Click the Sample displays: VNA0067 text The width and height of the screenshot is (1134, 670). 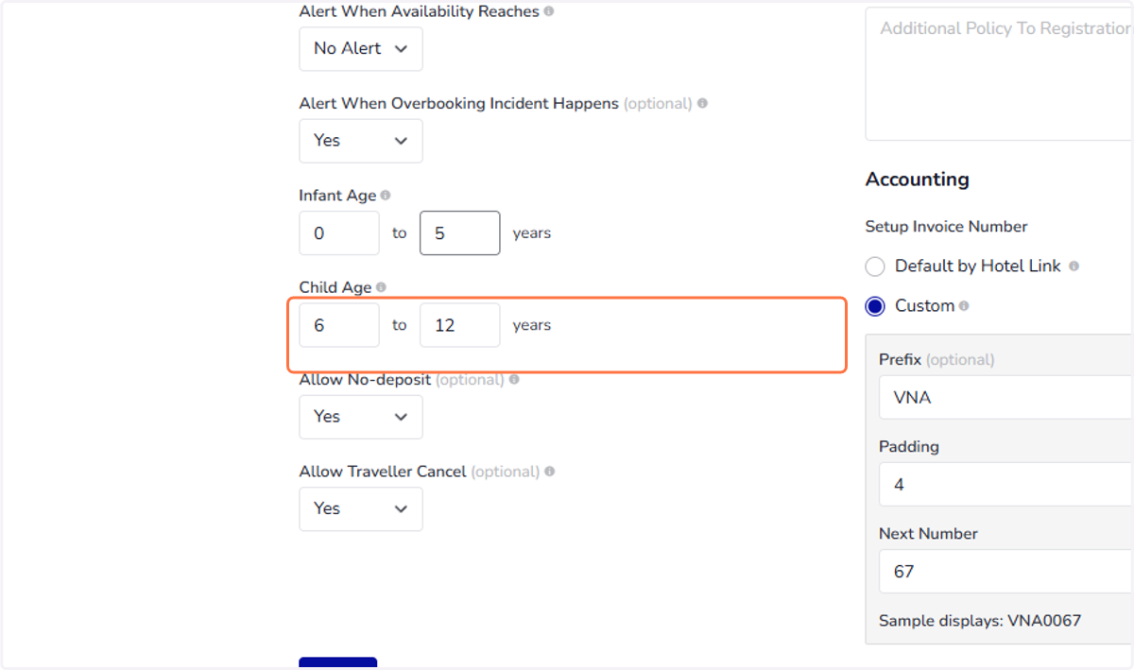(x=980, y=621)
